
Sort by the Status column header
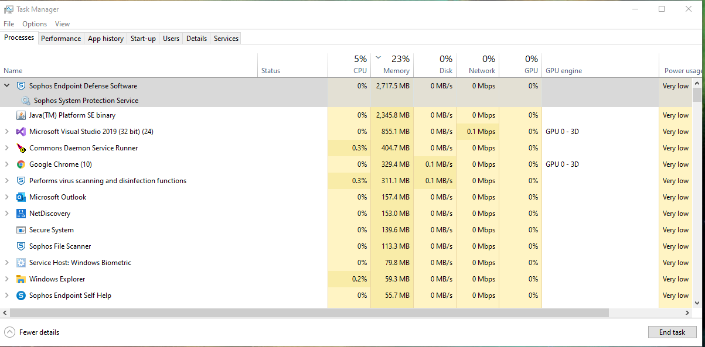pyautogui.click(x=292, y=66)
